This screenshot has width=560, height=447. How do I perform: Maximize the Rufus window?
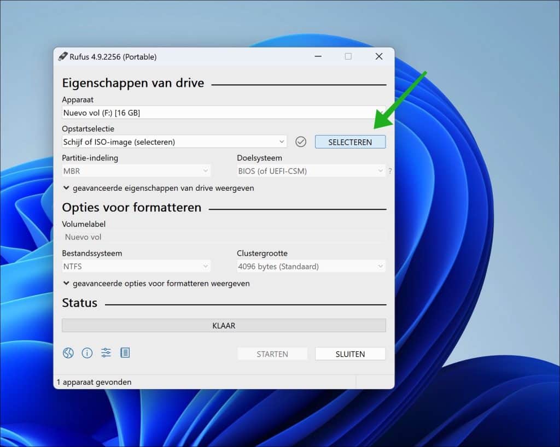[348, 56]
